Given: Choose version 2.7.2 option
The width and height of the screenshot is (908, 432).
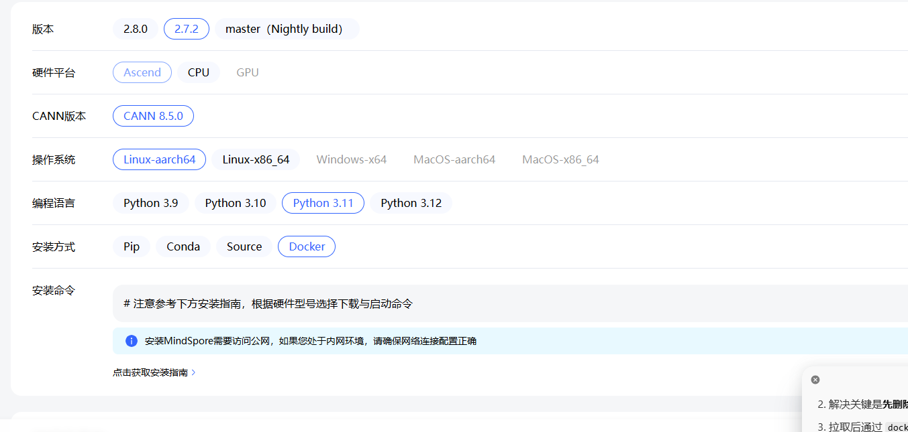Looking at the screenshot, I should click(x=187, y=29).
